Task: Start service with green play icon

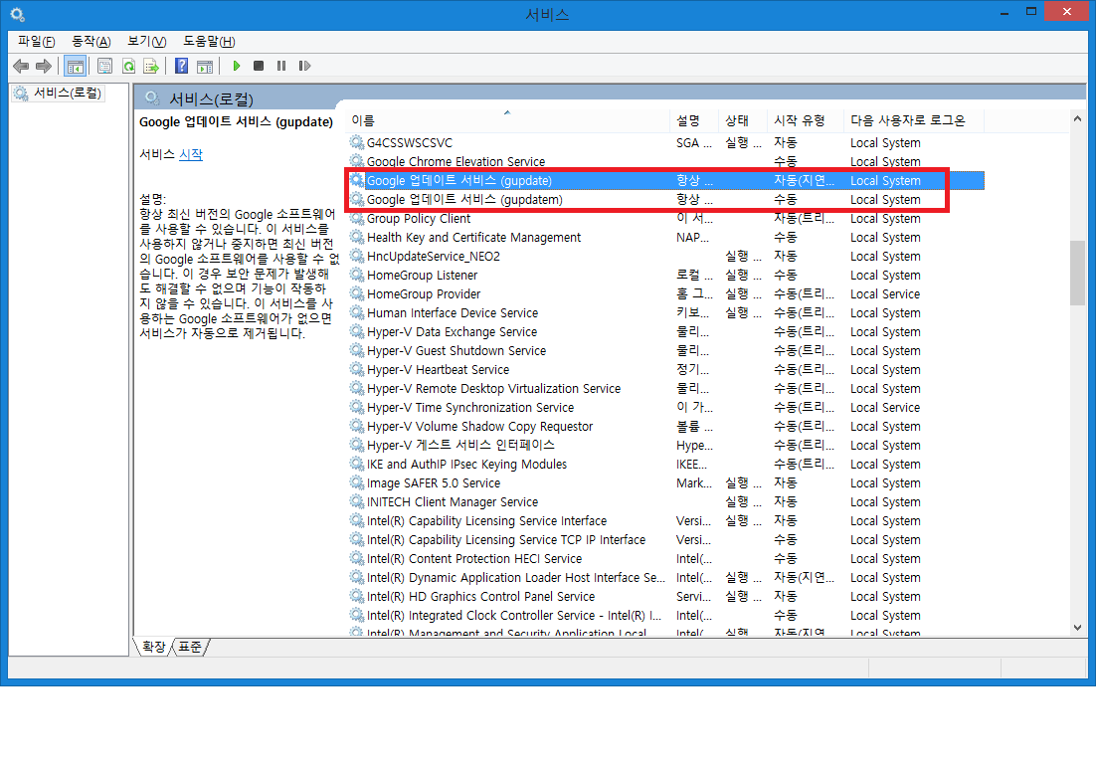Action: [237, 66]
